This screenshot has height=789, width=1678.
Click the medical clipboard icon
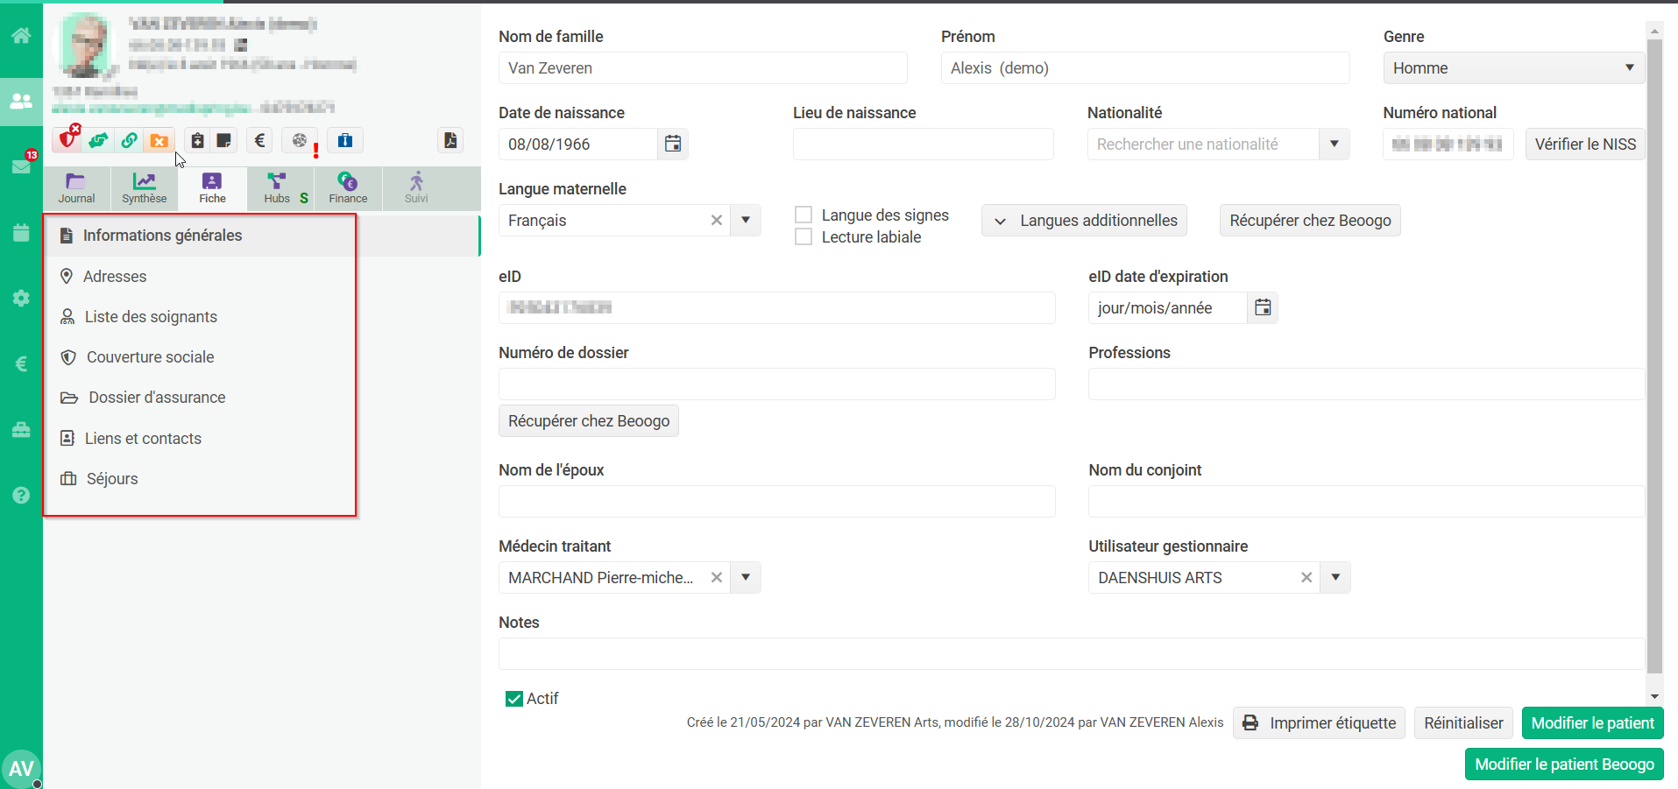coord(197,140)
